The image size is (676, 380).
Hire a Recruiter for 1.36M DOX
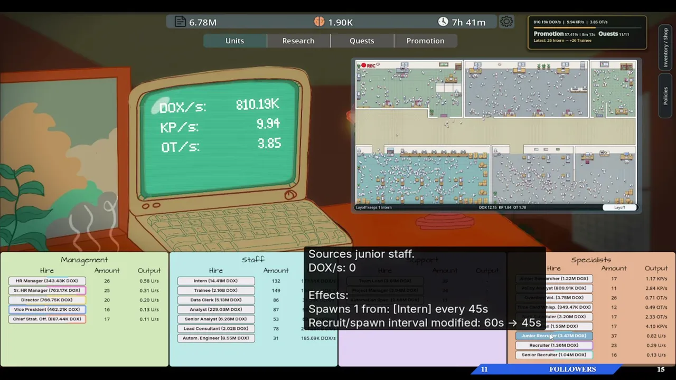click(554, 345)
